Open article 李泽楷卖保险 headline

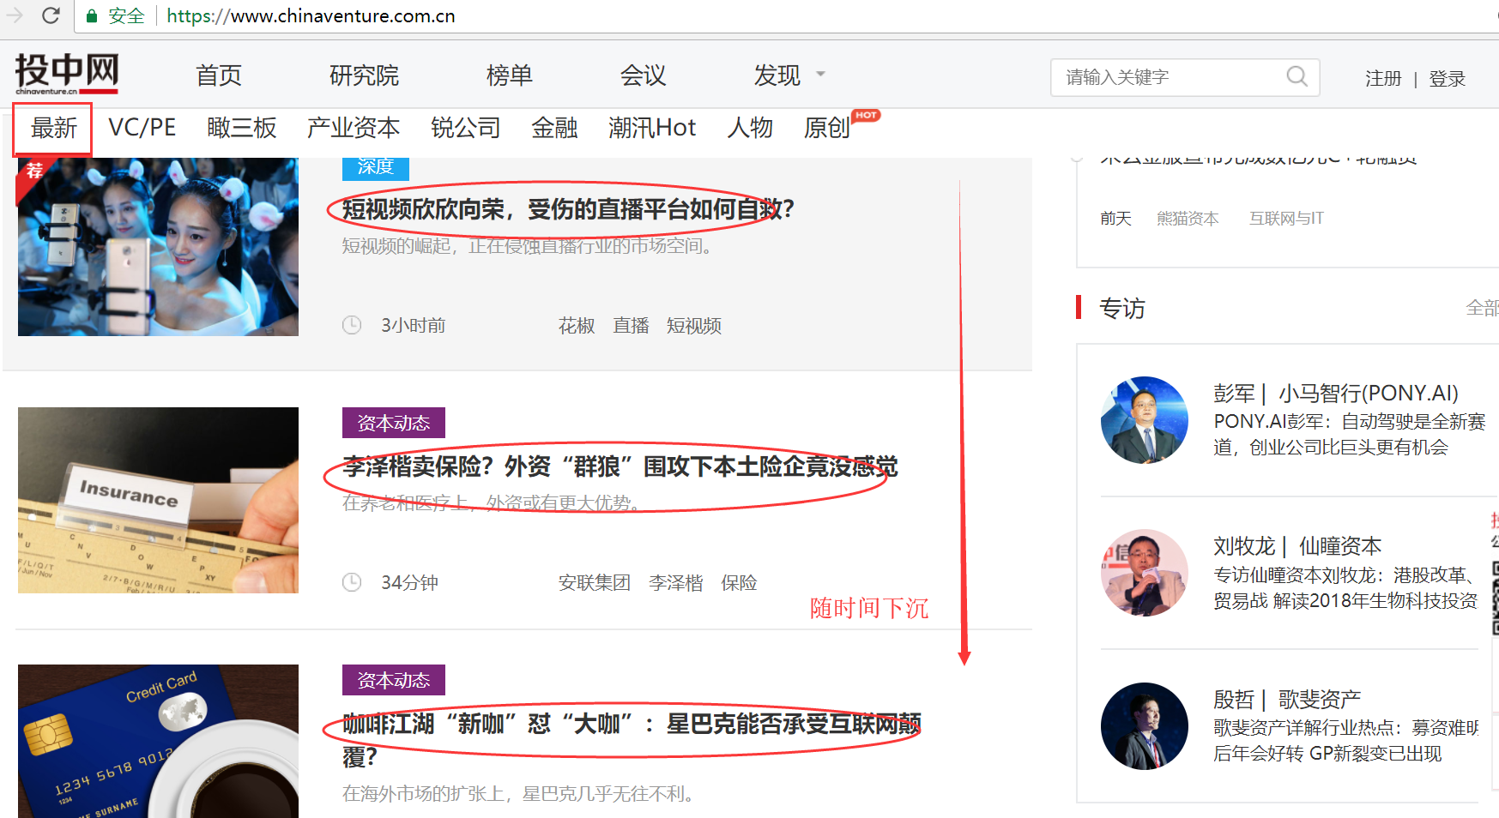620,466
